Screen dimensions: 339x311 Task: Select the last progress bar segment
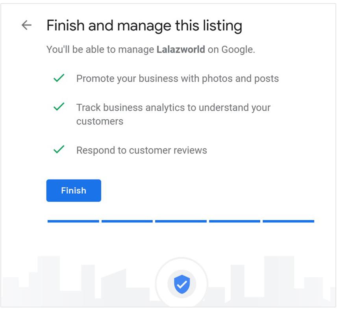pos(289,221)
